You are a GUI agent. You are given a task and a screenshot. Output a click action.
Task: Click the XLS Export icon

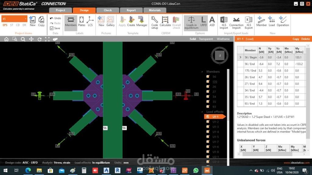(249, 23)
